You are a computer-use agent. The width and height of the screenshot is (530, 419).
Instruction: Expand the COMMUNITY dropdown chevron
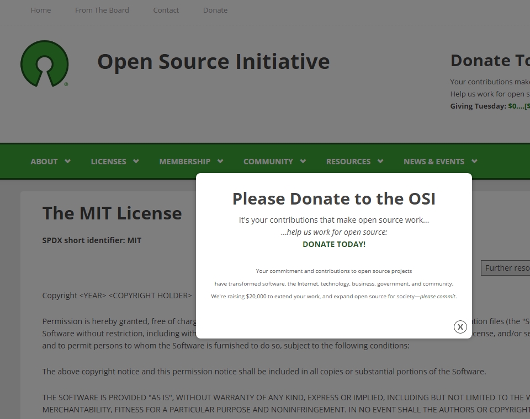tap(303, 161)
